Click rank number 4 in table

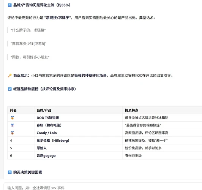click(x=11, y=141)
